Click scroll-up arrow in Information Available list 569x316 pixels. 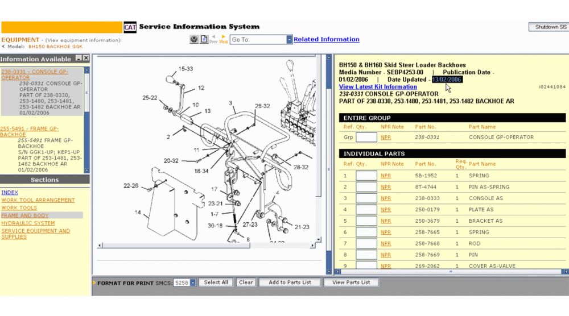click(86, 70)
